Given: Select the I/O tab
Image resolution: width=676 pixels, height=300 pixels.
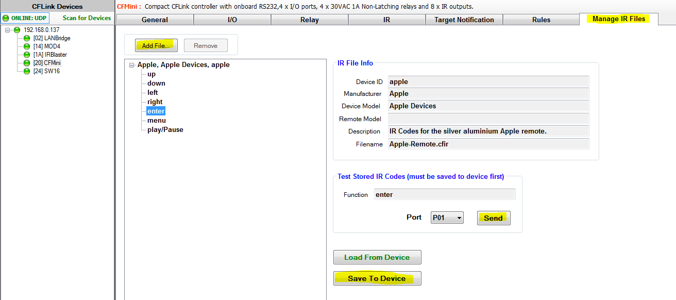Looking at the screenshot, I should point(232,20).
